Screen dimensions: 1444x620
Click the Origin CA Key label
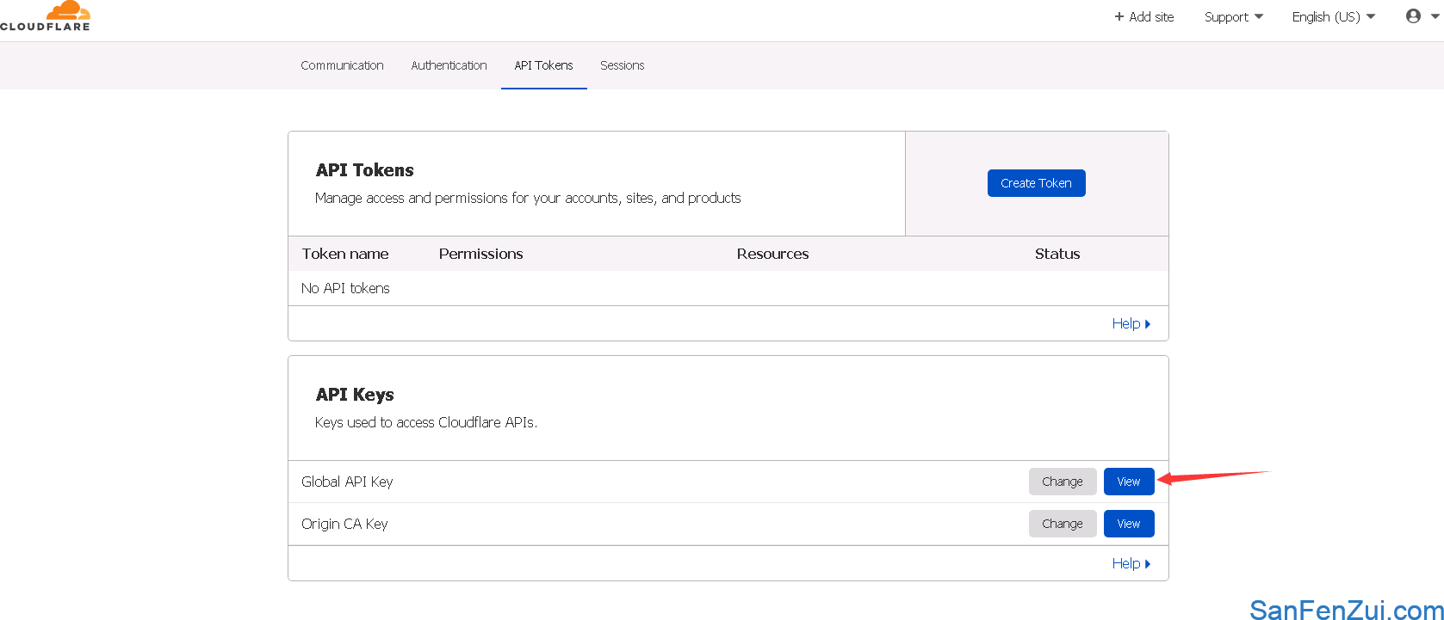coord(344,524)
